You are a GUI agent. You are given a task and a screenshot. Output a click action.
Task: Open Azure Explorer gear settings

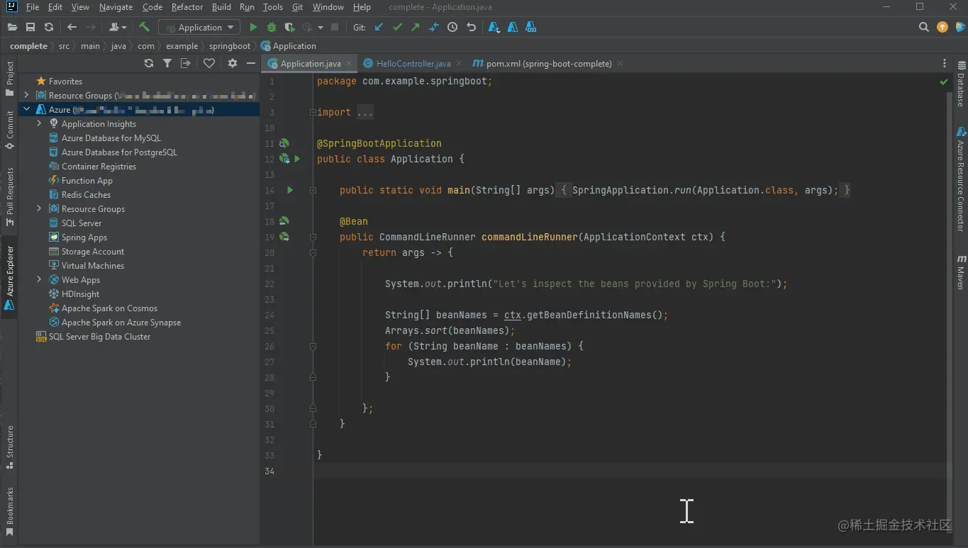click(x=232, y=63)
